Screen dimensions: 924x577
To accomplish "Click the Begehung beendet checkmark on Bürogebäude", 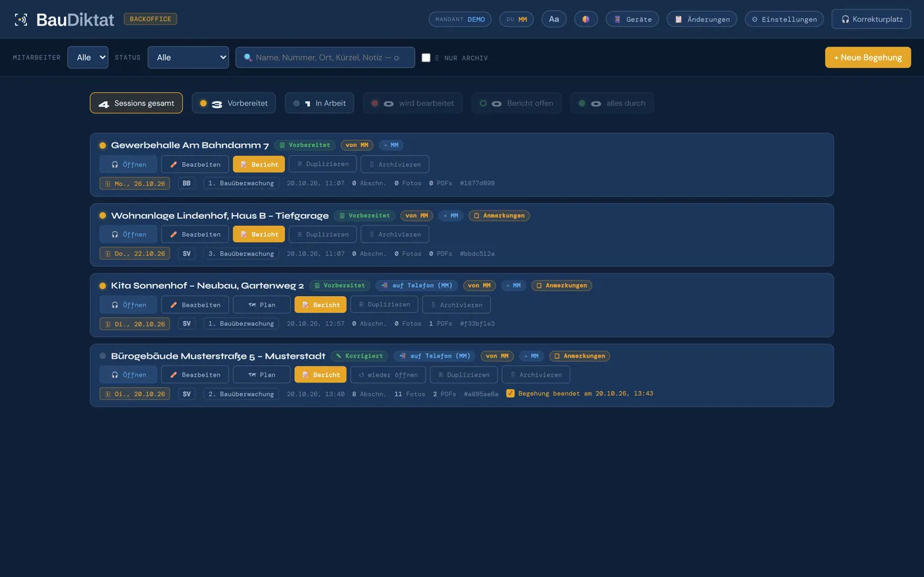I will [510, 394].
